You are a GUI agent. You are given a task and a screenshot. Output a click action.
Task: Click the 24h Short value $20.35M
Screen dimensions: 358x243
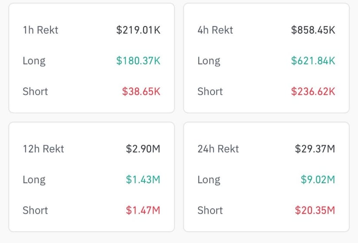coord(315,210)
